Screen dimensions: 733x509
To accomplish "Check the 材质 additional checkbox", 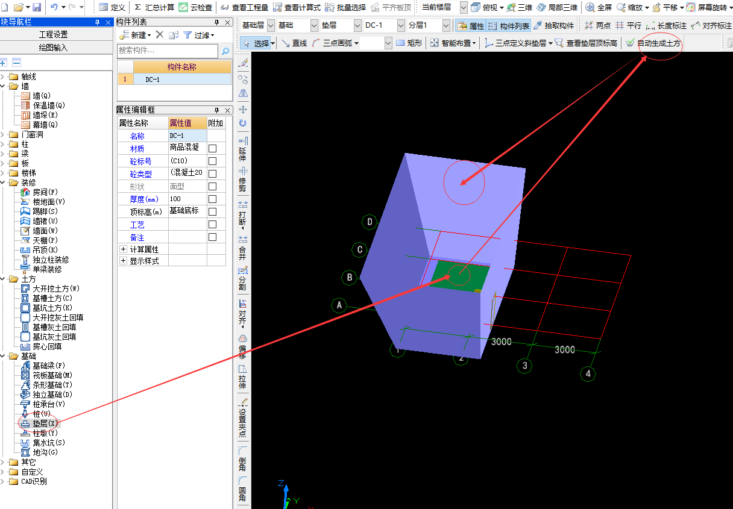I will 212,148.
